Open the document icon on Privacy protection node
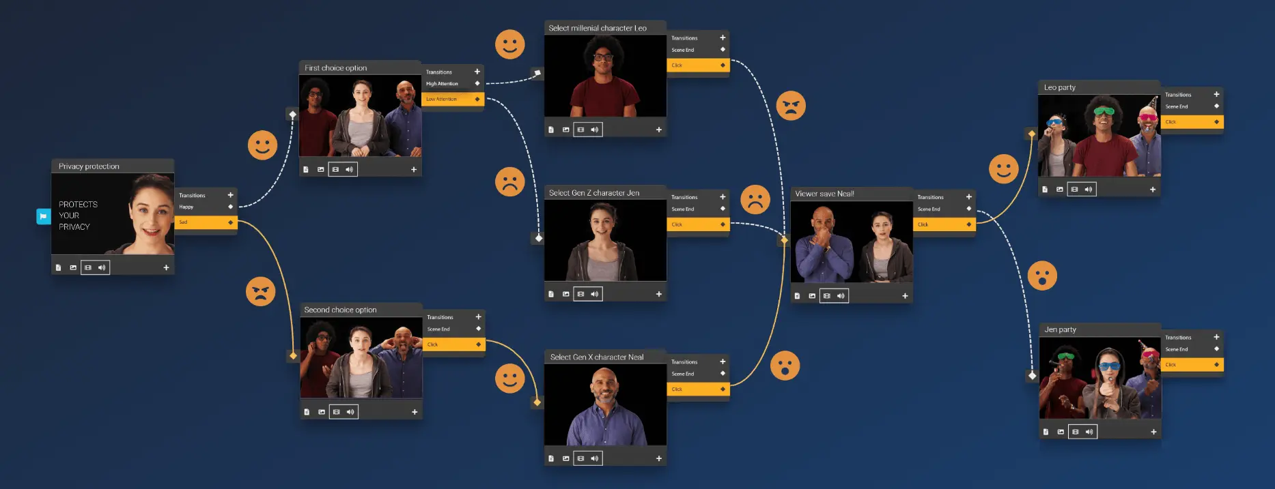The height and width of the screenshot is (489, 1275). click(58, 267)
